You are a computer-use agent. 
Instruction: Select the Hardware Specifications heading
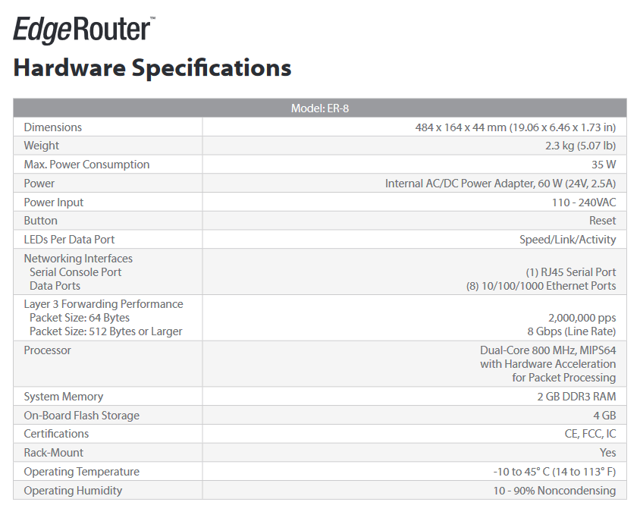click(152, 67)
